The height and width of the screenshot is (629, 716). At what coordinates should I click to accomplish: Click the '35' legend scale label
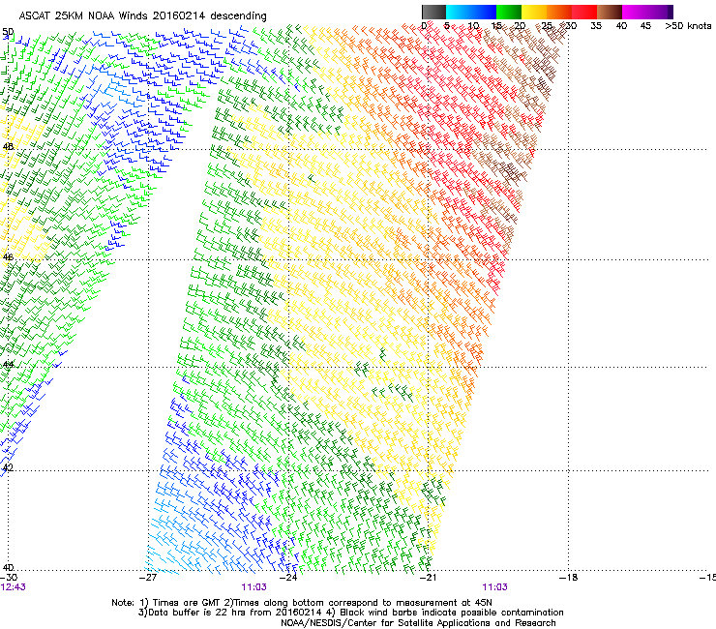[x=596, y=26]
